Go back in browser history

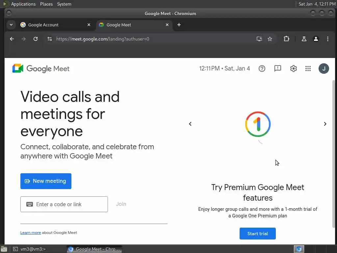click(x=12, y=39)
